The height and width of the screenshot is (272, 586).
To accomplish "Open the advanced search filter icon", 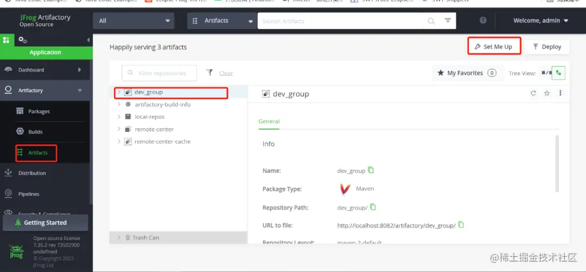I will 448,21.
